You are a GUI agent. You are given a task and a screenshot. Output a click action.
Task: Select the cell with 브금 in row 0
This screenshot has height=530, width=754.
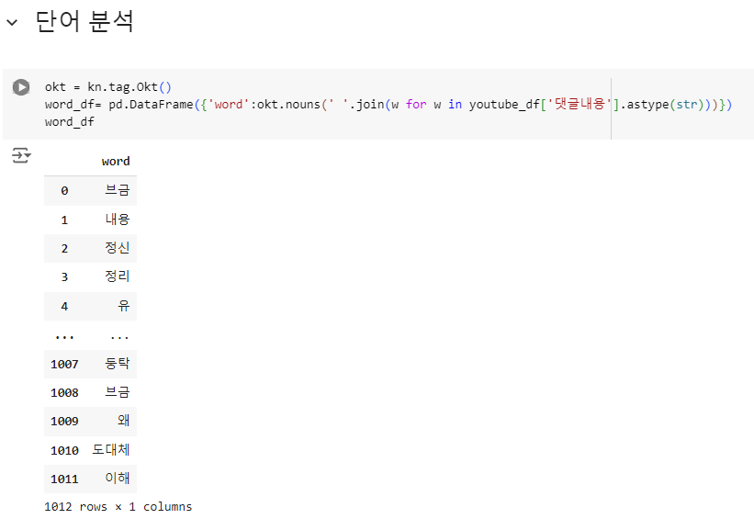tap(118, 190)
